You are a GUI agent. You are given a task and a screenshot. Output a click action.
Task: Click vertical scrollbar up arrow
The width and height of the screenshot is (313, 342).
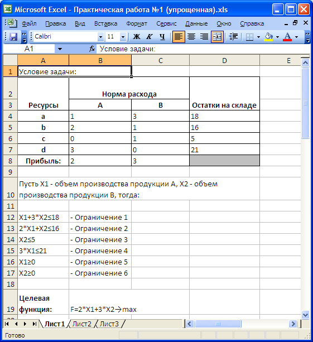pos(305,63)
